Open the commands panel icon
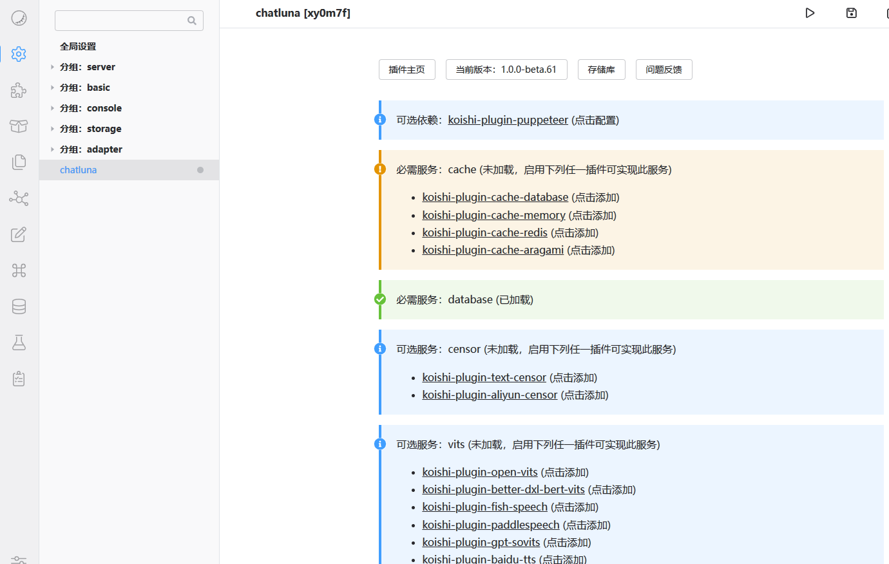 click(x=18, y=270)
